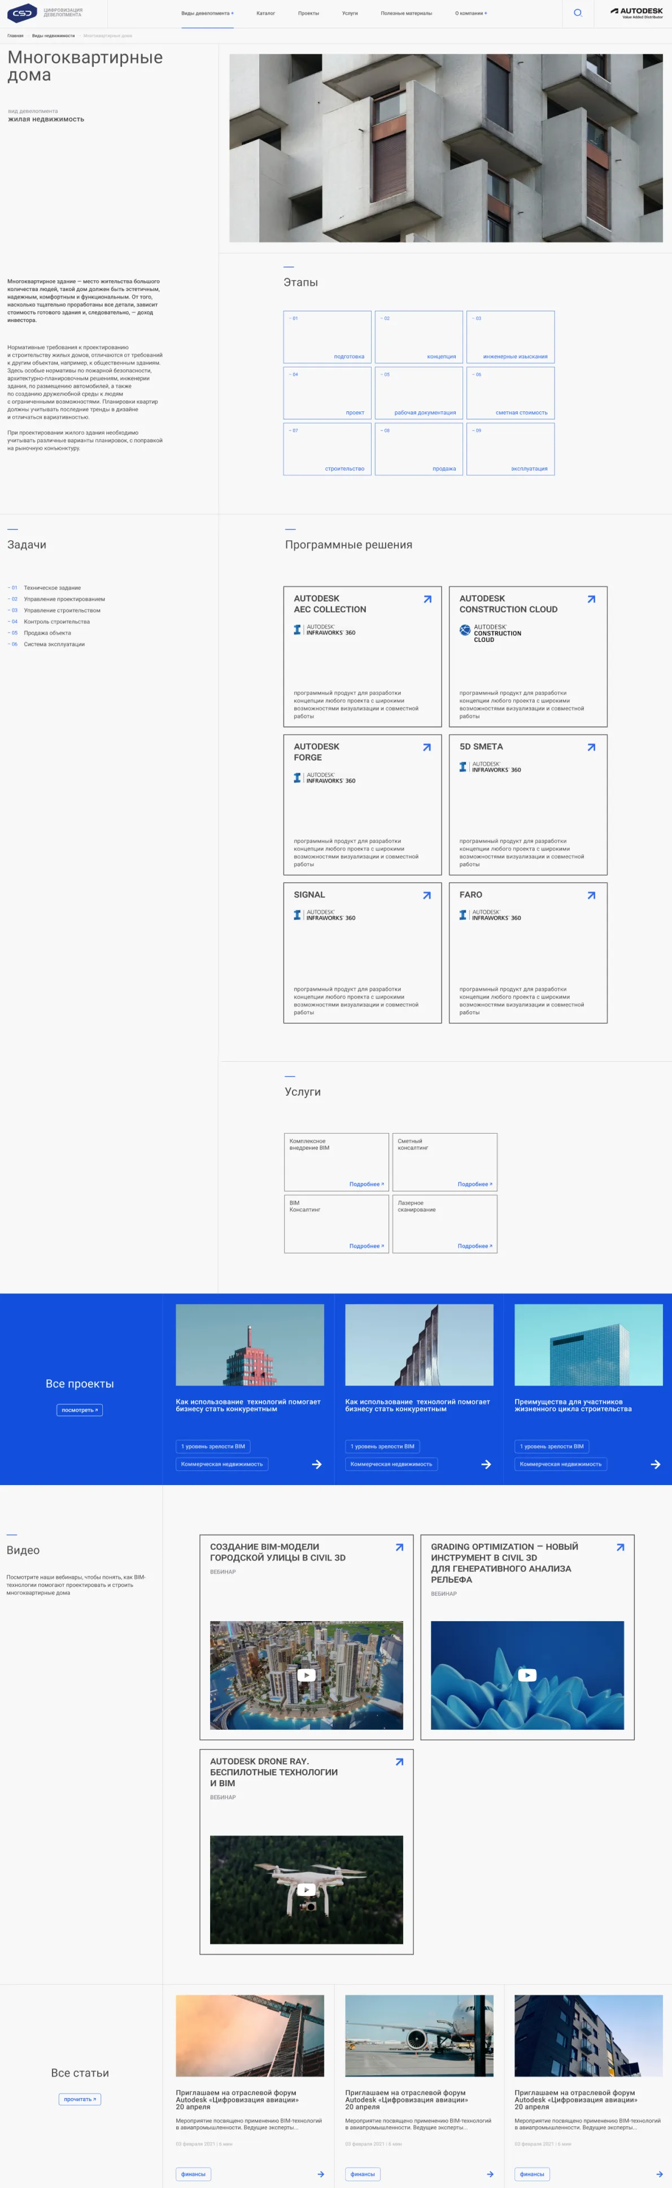This screenshot has height=2188, width=672.
Task: Click arrow icon on Signal card
Action: [427, 895]
